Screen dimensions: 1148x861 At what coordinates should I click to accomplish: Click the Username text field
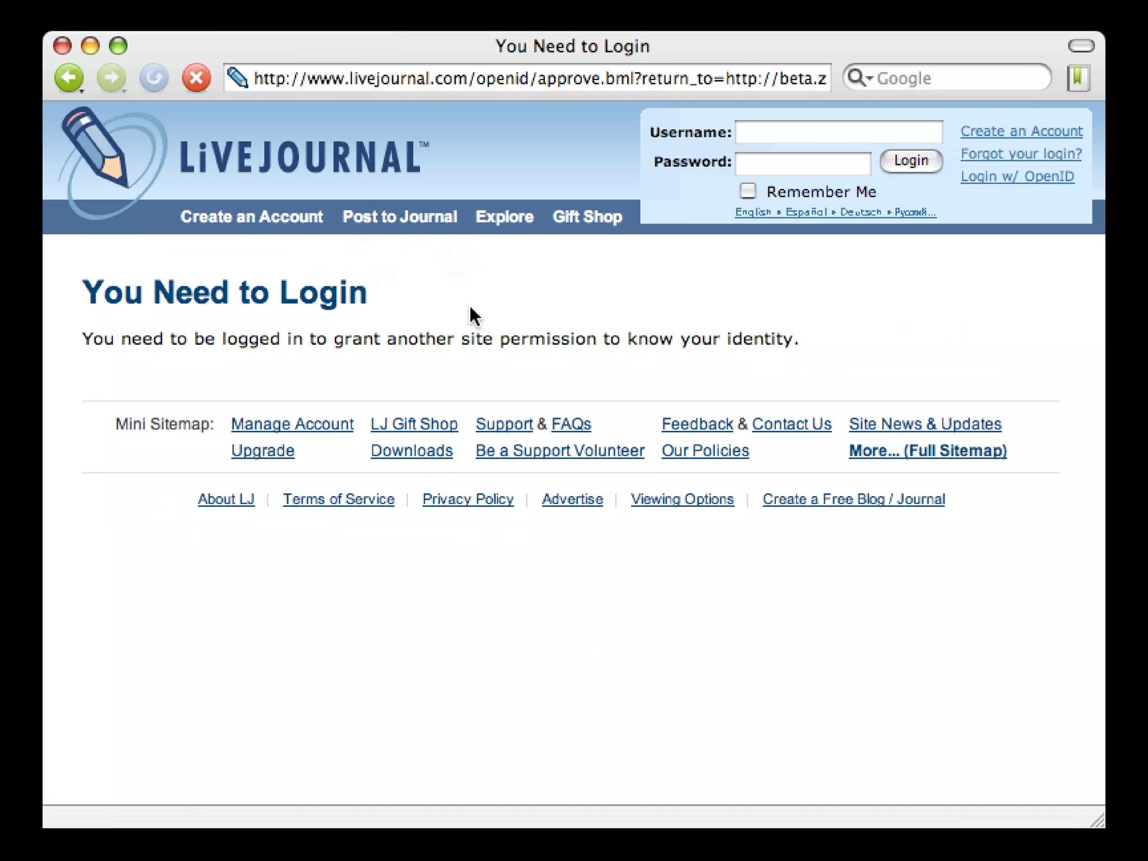tap(839, 132)
